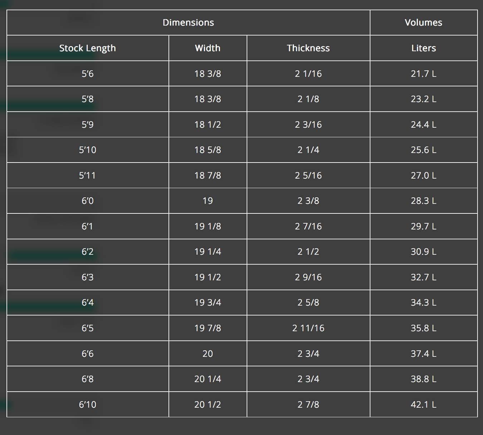Click the 6'2 stock length cell

point(88,251)
